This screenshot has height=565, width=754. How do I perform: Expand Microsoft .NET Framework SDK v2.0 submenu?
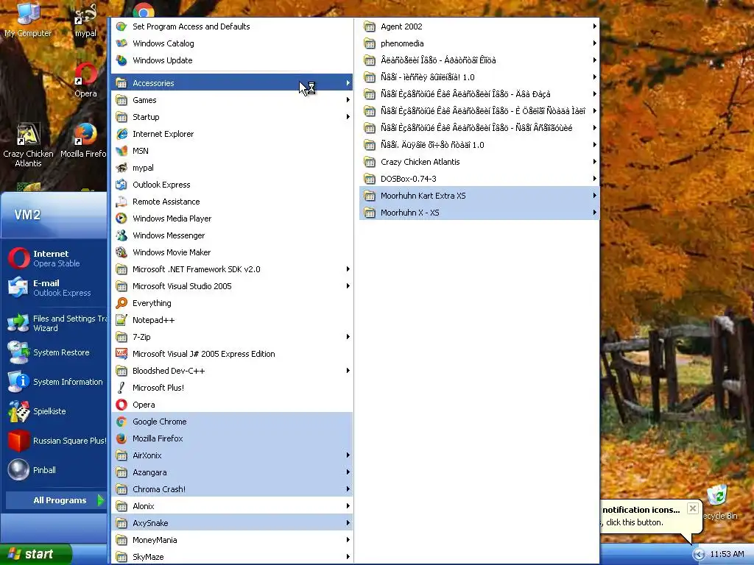point(232,269)
